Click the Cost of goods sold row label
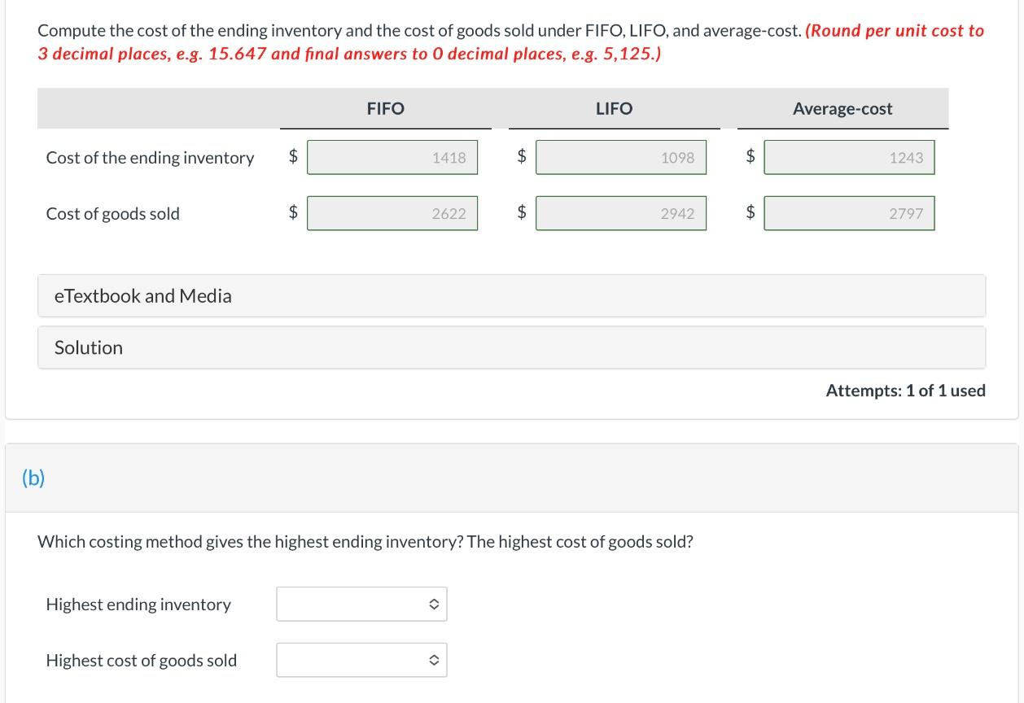Viewport: 1024px width, 703px height. pos(112,213)
